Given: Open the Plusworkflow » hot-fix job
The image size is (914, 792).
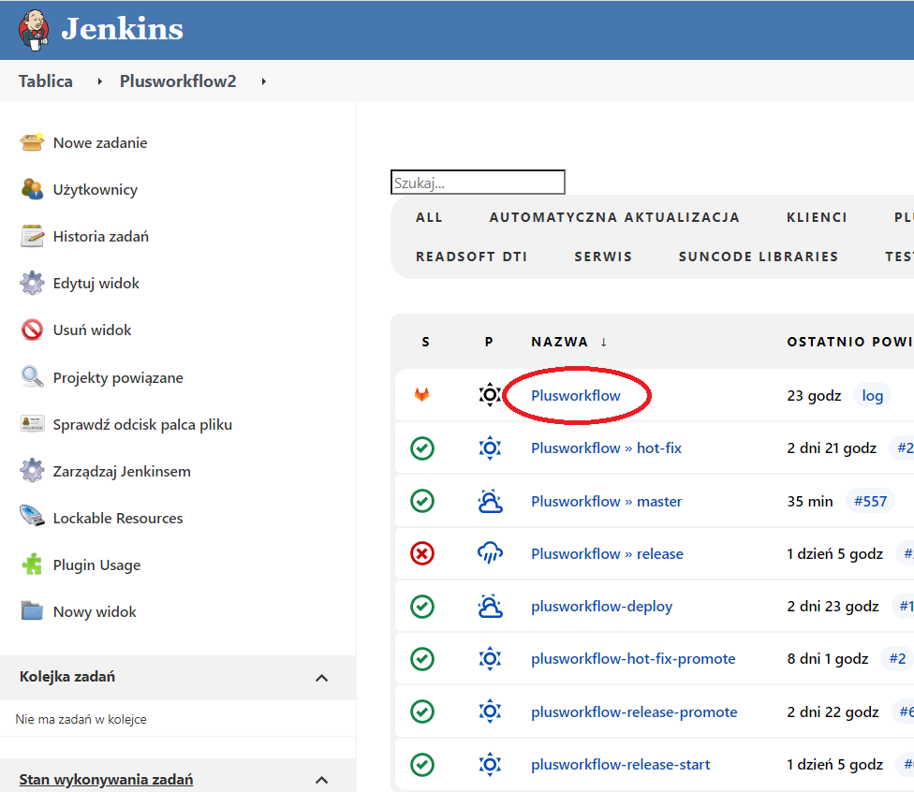Looking at the screenshot, I should 606,448.
